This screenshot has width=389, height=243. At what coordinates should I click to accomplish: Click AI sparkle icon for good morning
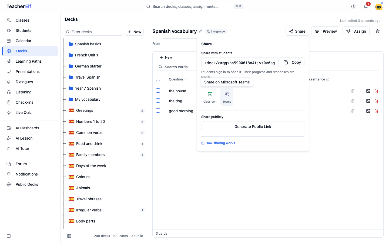pyautogui.click(x=352, y=111)
